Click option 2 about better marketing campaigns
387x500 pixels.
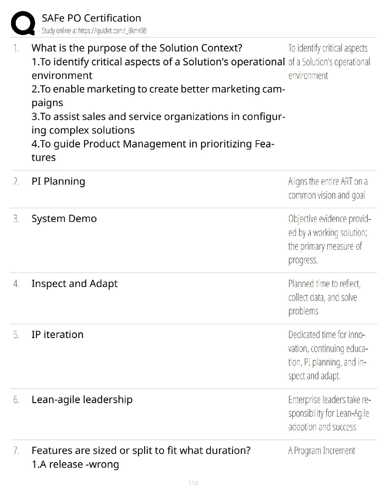158,96
